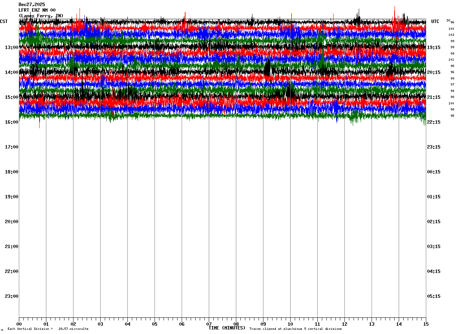Click the 01:15 UTC time label
This screenshot has width=456, height=334.
434,197
